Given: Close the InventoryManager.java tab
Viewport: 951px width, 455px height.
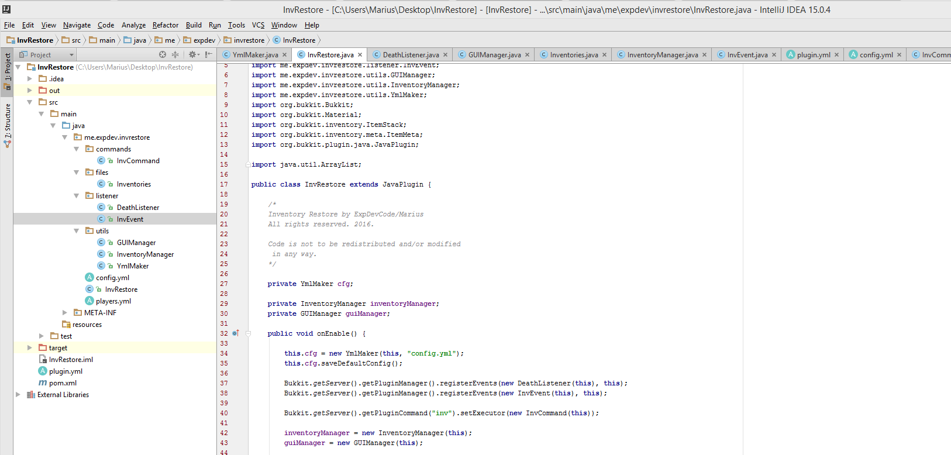Looking at the screenshot, I should 704,55.
